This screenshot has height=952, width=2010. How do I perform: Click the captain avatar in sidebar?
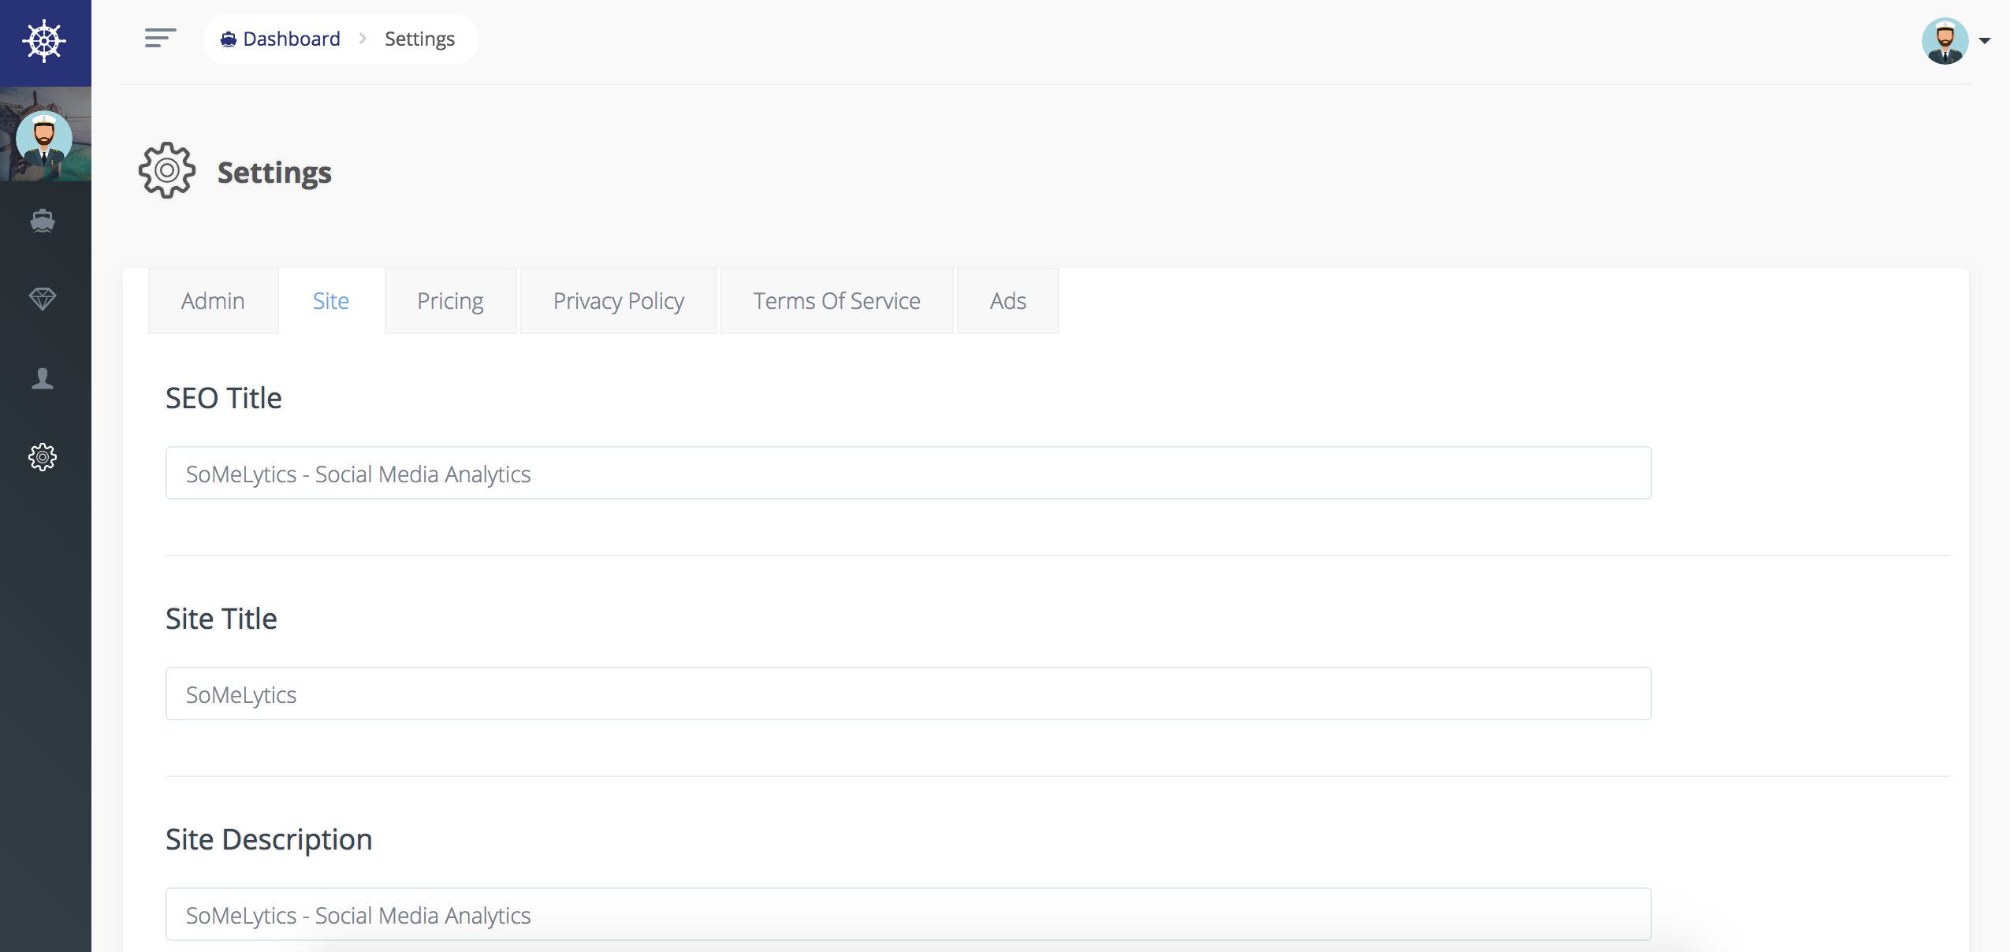44,137
